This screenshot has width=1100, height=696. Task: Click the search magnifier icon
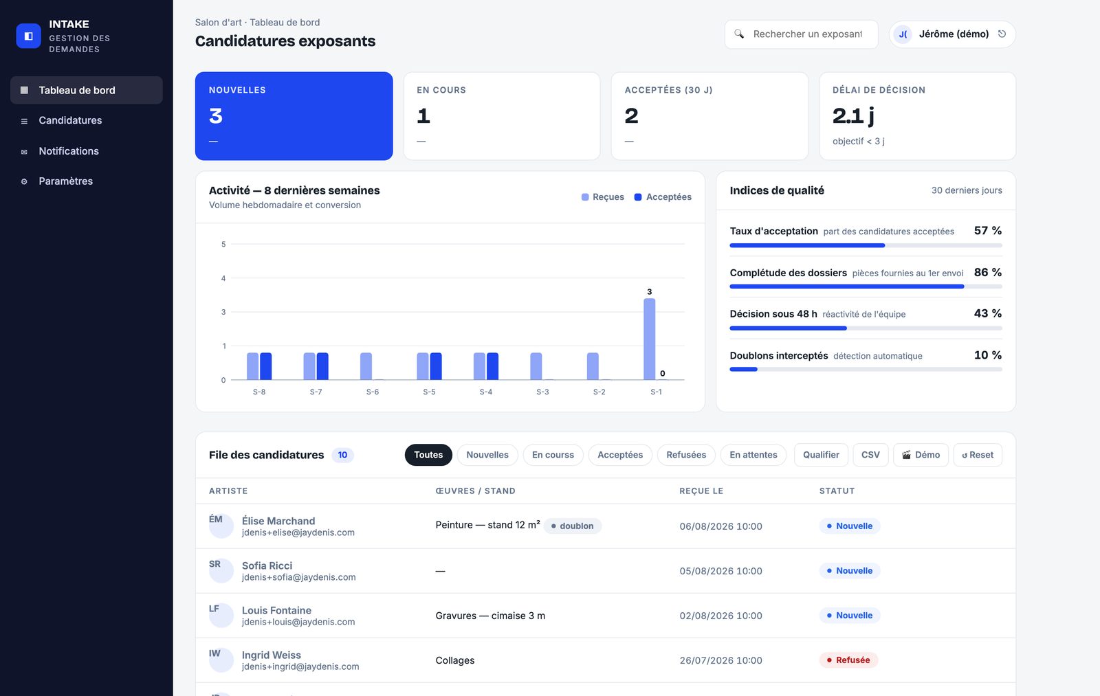click(x=739, y=34)
